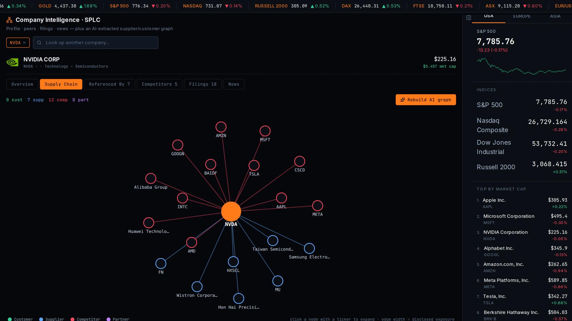
Task: Expand the GOOGN competitor node
Action: coord(178,145)
